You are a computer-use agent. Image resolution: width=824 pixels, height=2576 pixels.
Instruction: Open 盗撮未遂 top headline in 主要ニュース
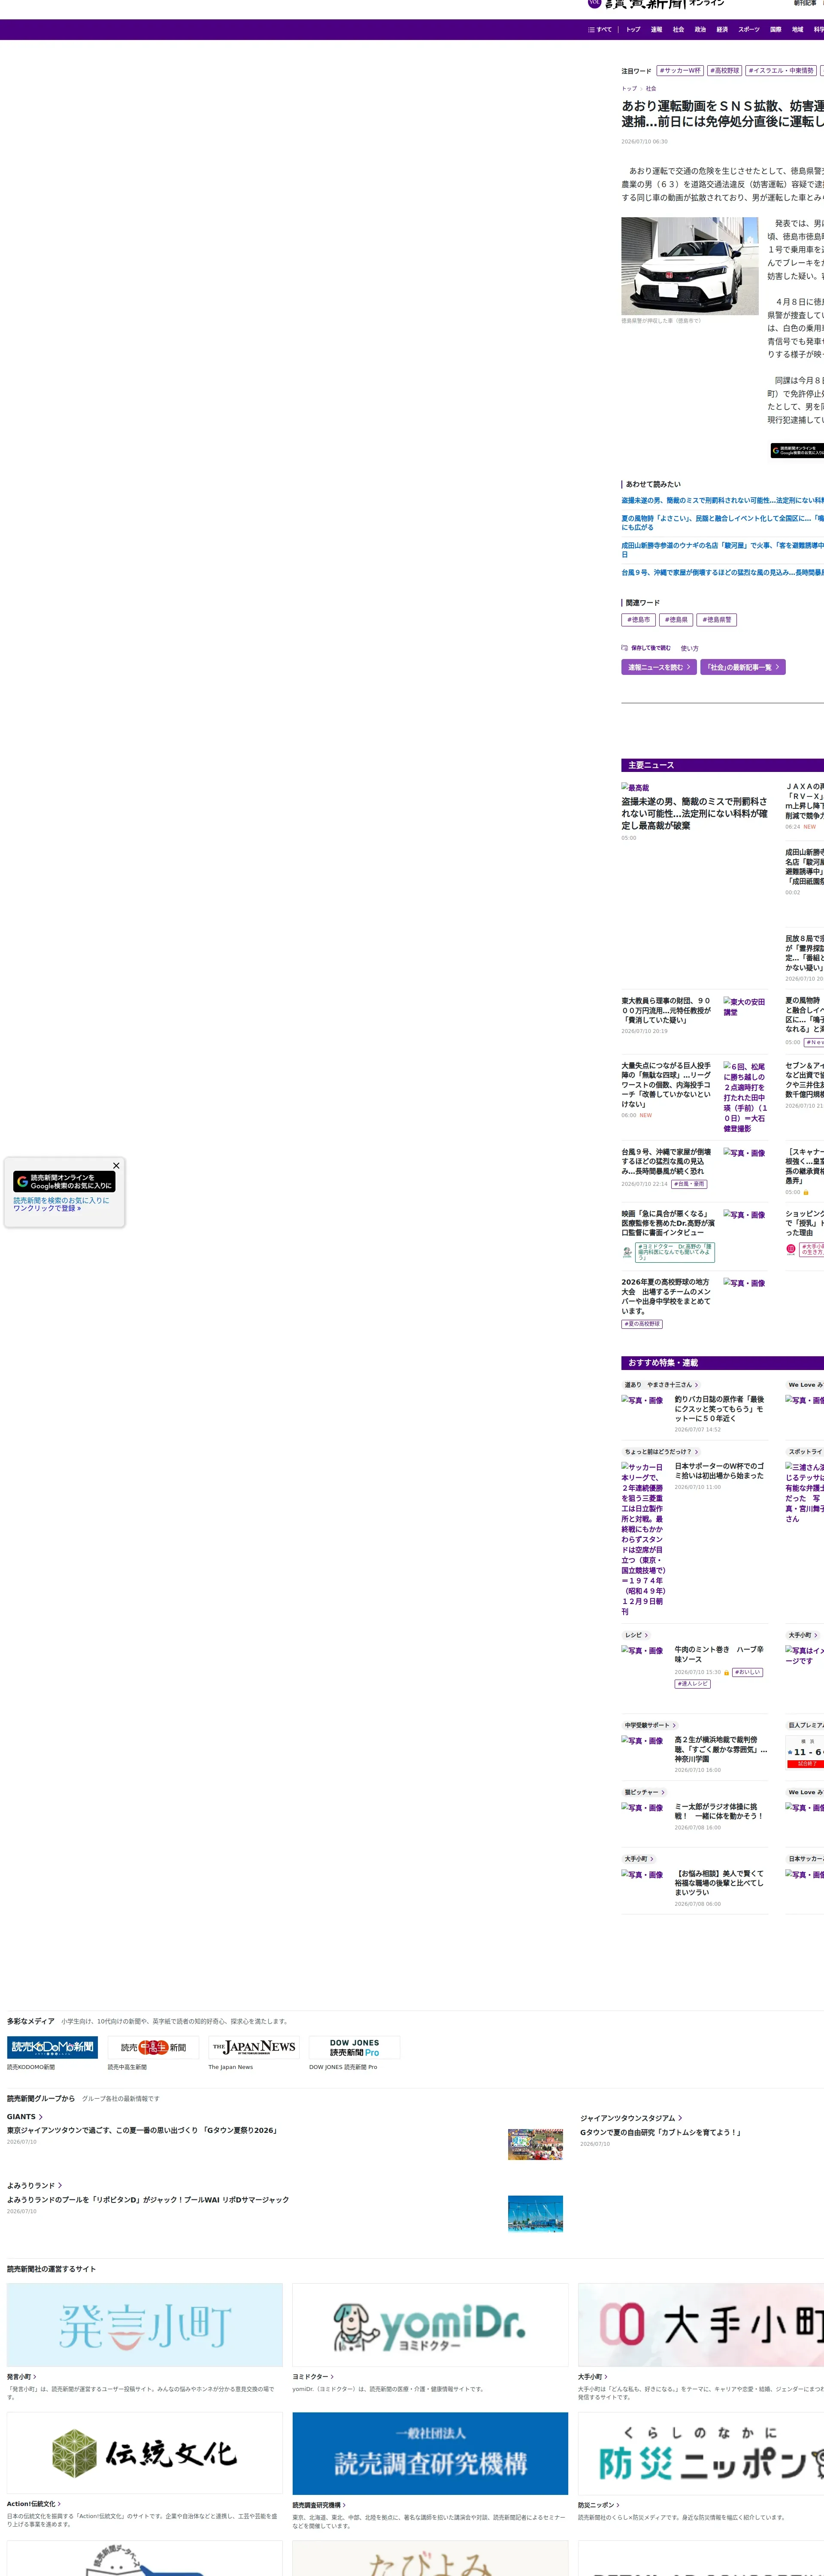tap(695, 813)
